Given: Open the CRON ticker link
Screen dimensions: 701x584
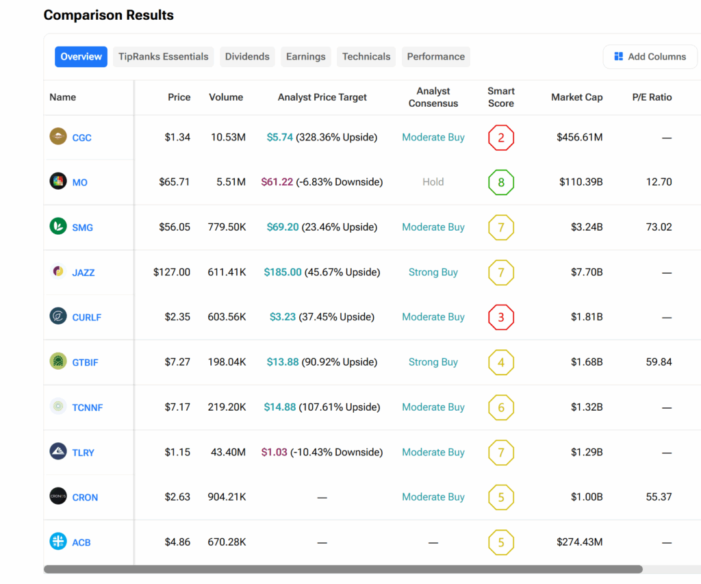Looking at the screenshot, I should pyautogui.click(x=85, y=497).
